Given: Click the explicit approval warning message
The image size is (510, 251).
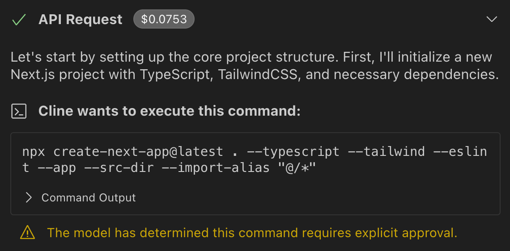Looking at the screenshot, I should pos(252,233).
